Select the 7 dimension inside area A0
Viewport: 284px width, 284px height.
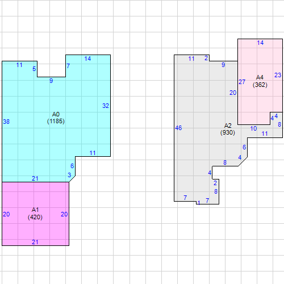tap(68, 66)
